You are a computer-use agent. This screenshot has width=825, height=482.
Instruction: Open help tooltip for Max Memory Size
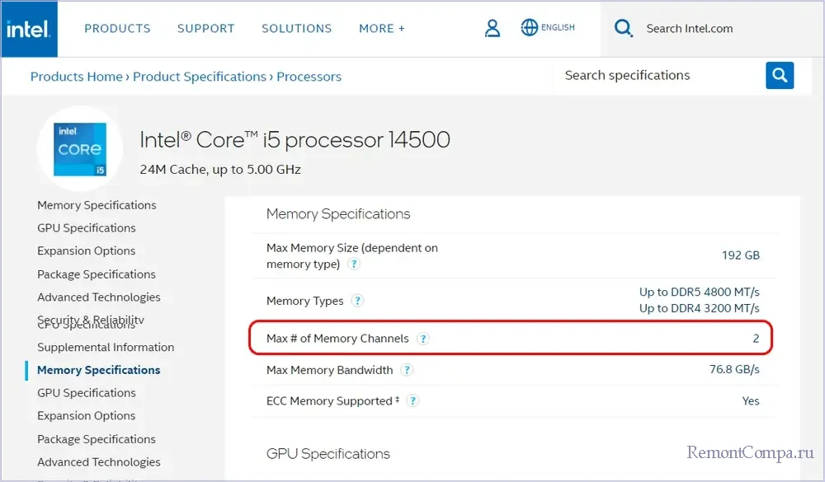[x=354, y=264]
